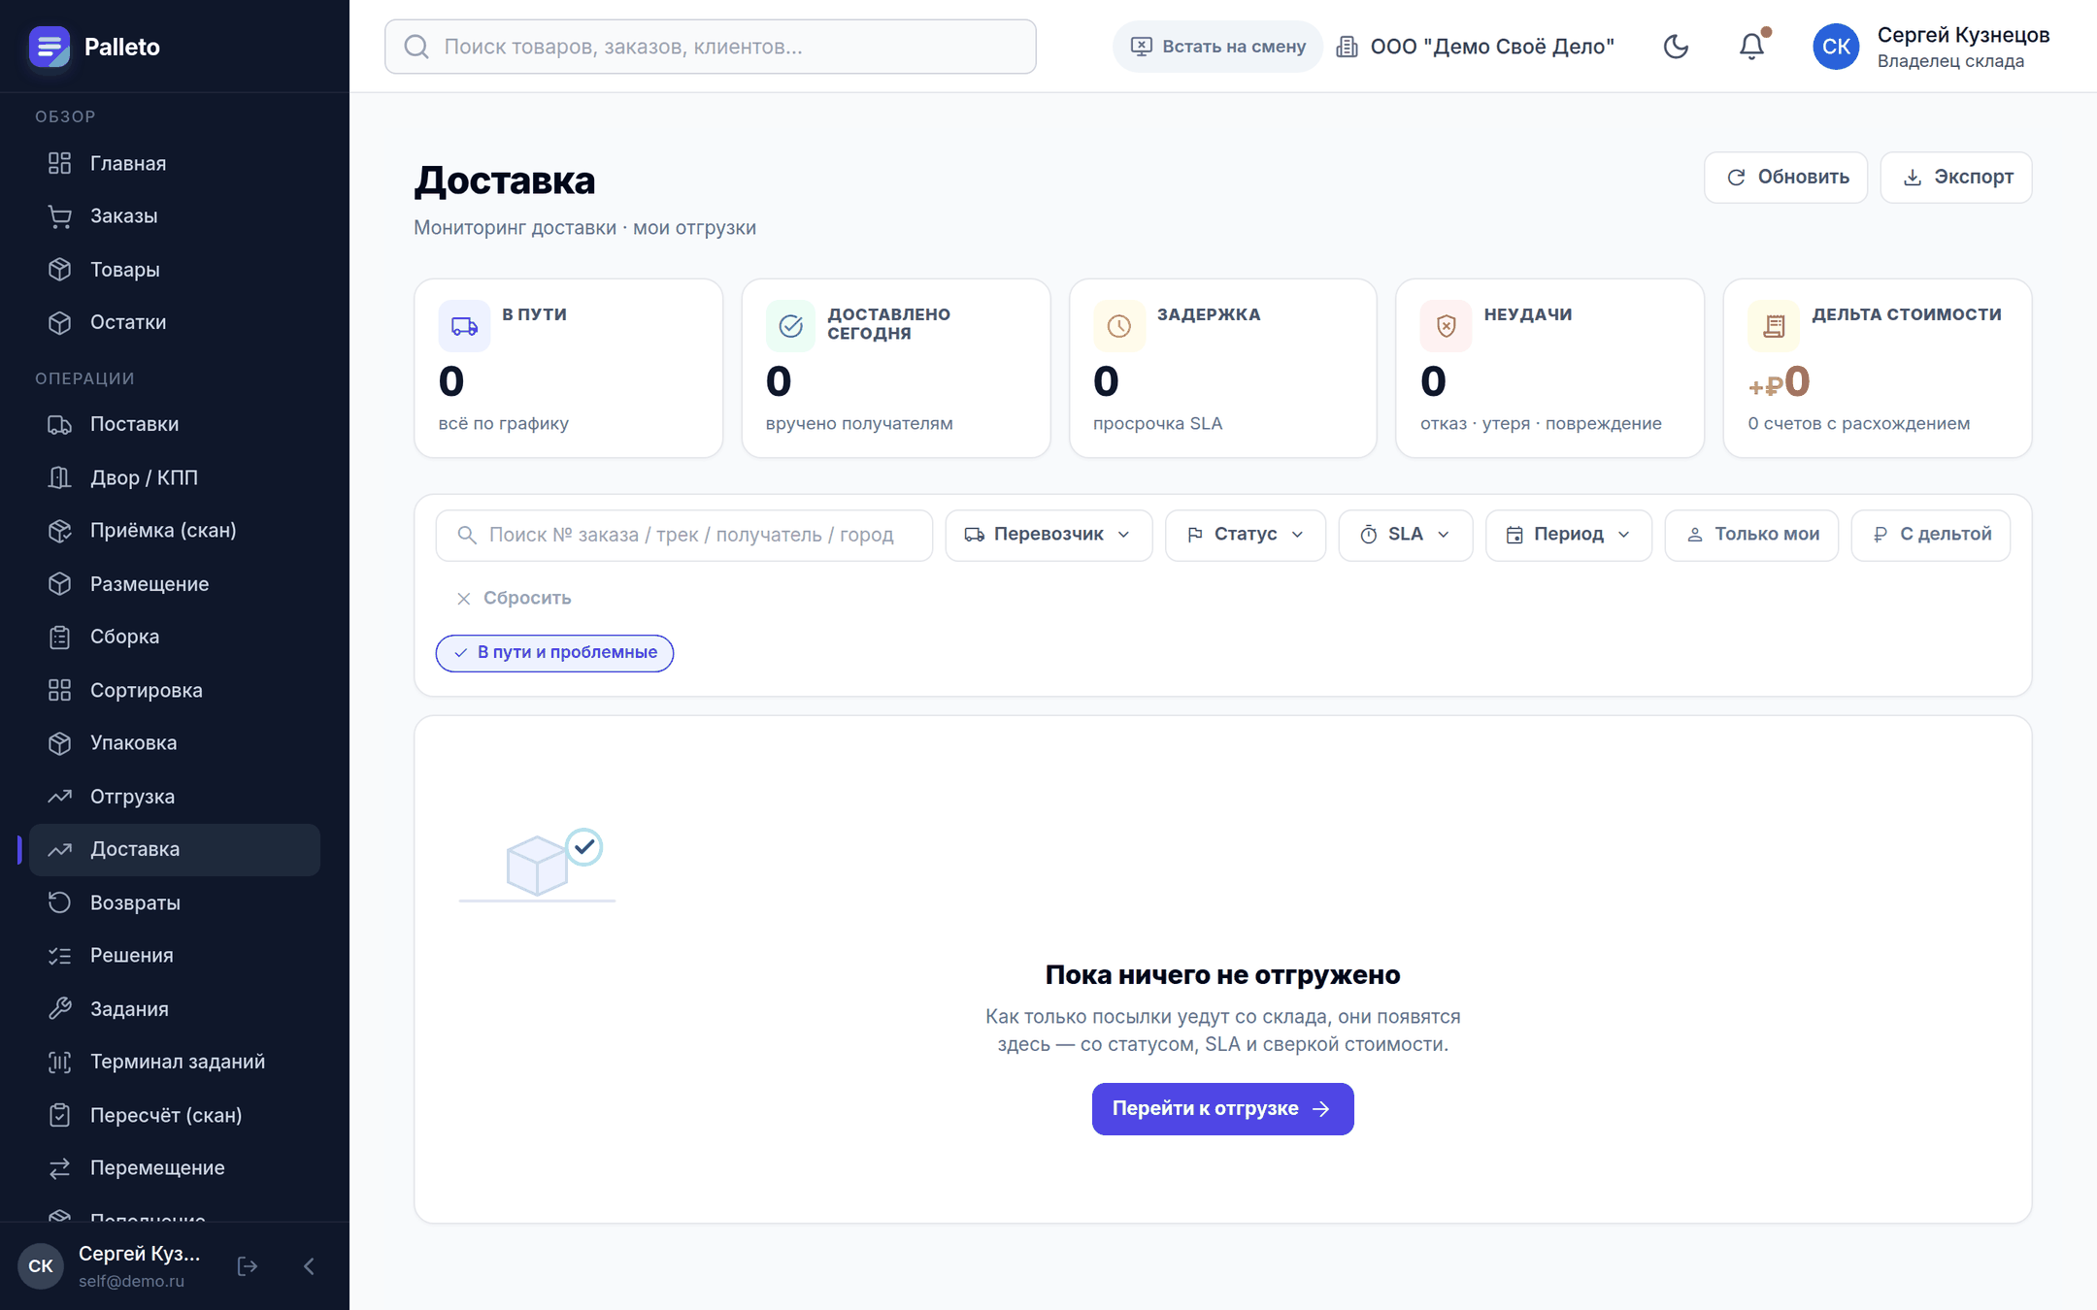
Task: Focus the order/track search field
Action: [x=684, y=535]
